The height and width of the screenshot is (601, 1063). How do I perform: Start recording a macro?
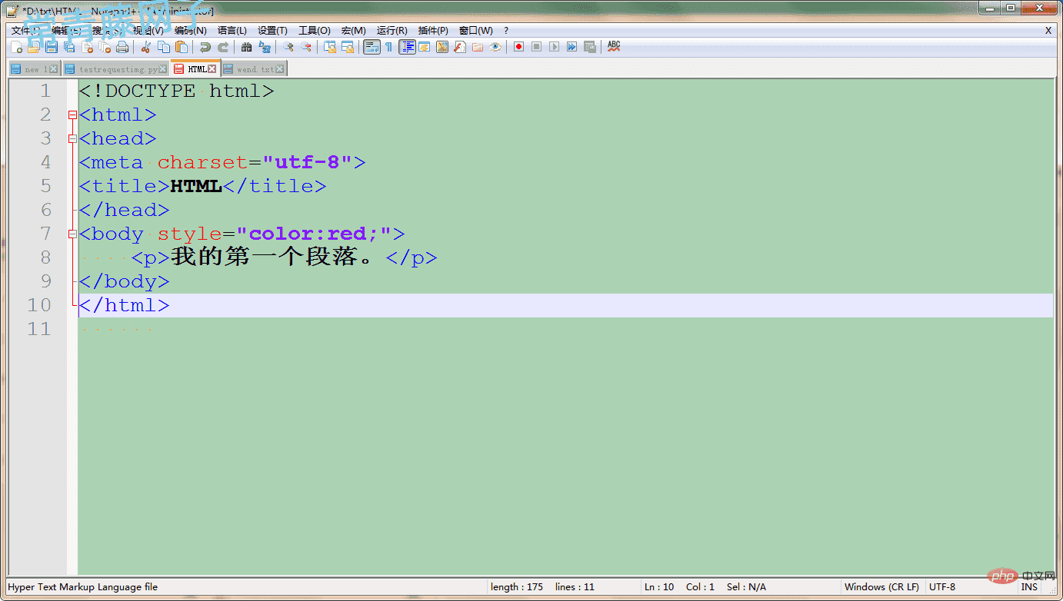[x=518, y=47]
